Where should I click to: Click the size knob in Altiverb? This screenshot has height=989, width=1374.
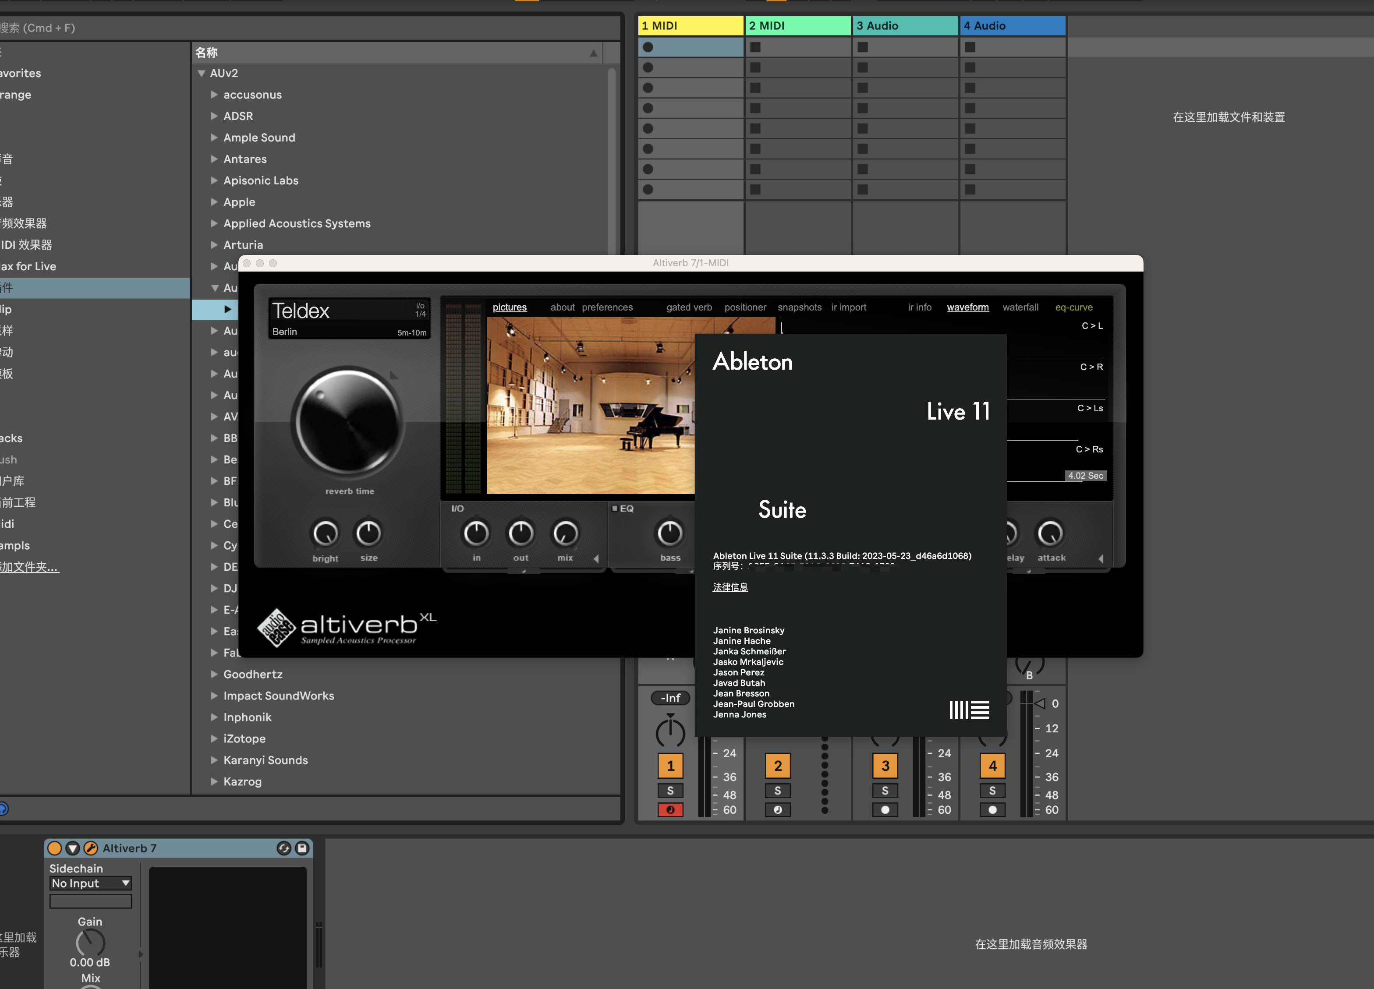[x=368, y=533]
